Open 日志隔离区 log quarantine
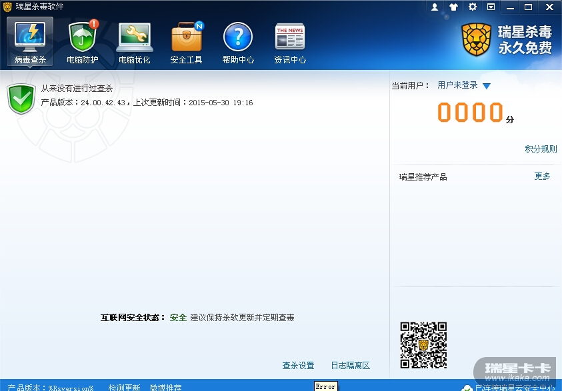Screen dimensions: 562x391 coord(350,365)
